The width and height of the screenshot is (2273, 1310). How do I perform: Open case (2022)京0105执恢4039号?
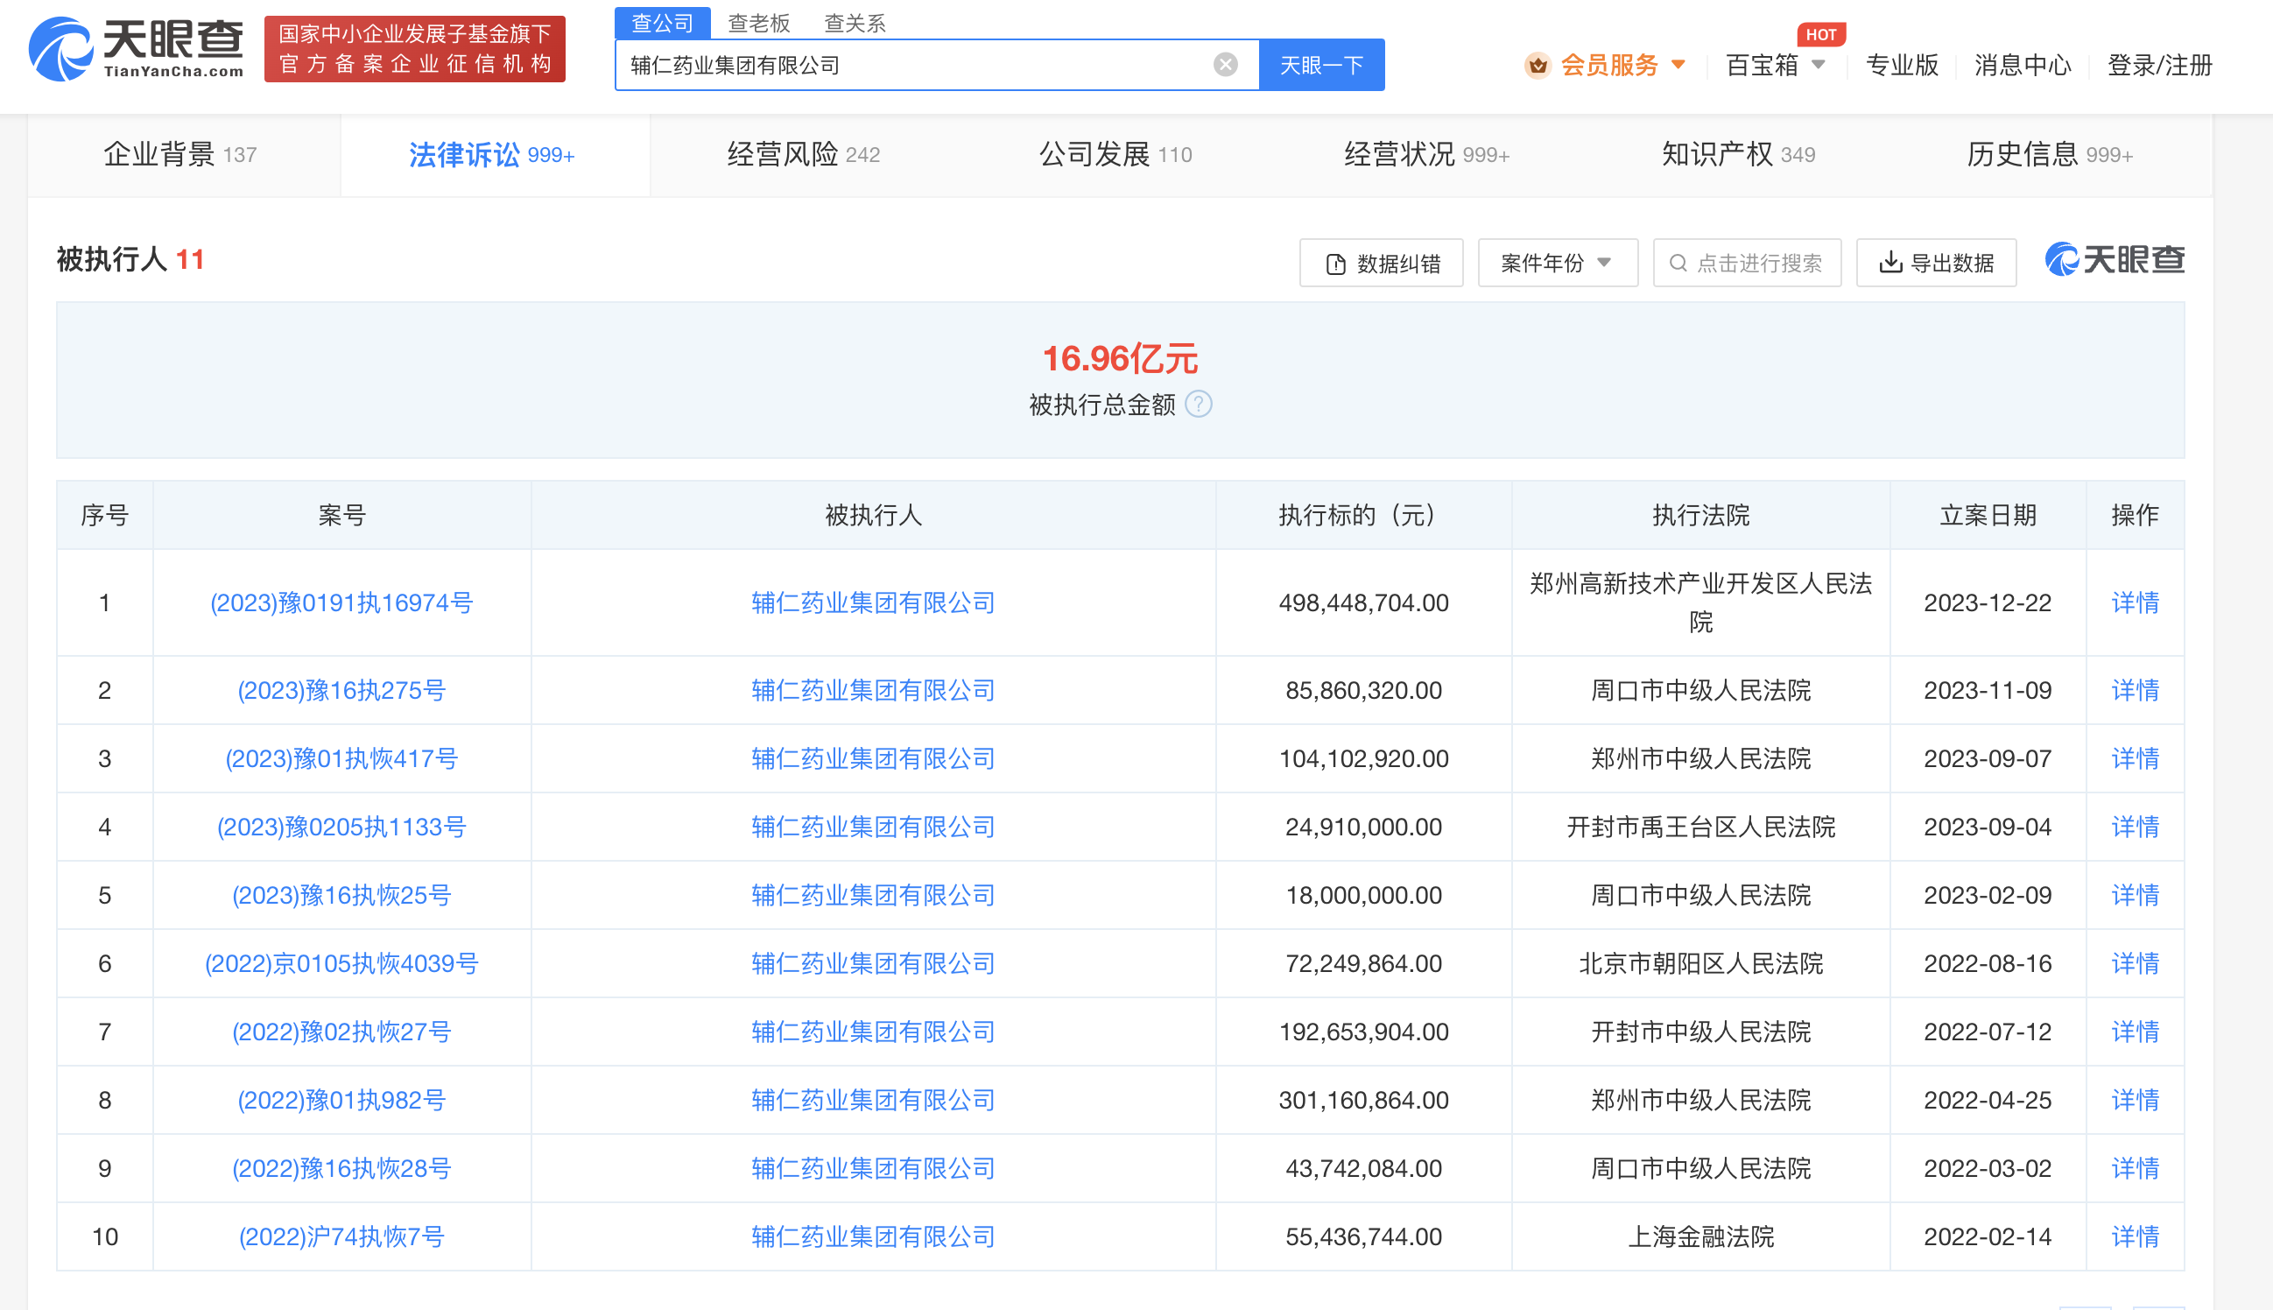[x=341, y=963]
